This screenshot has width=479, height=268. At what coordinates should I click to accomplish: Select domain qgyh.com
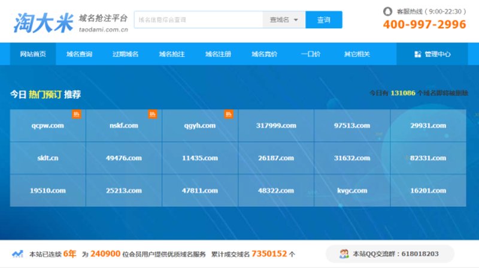[x=200, y=125]
